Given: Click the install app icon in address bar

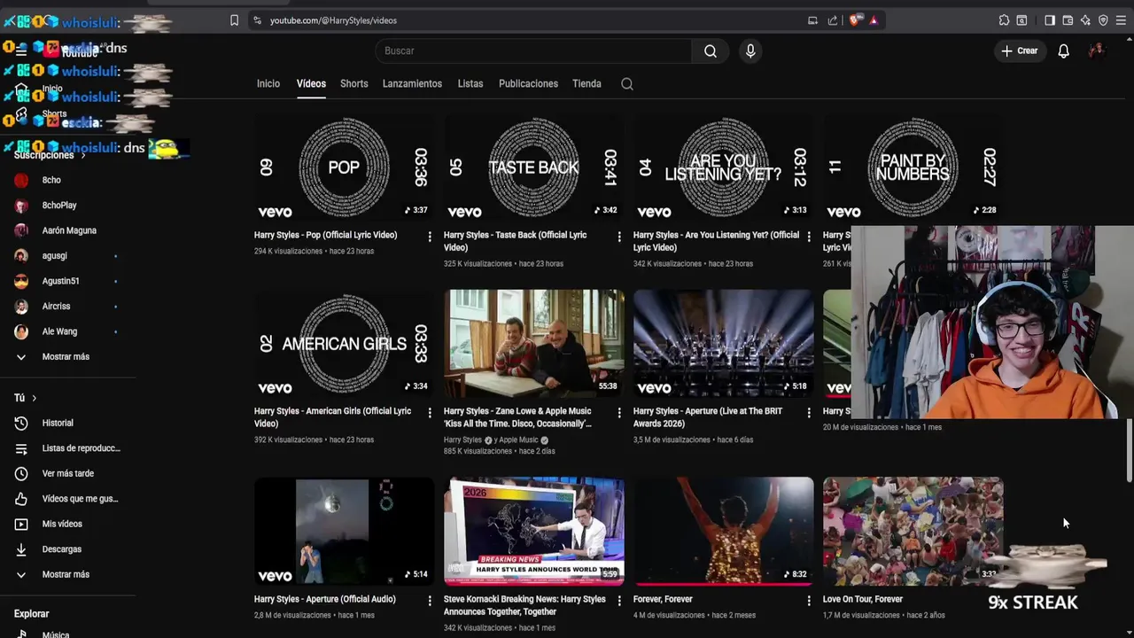Looking at the screenshot, I should click(x=812, y=20).
